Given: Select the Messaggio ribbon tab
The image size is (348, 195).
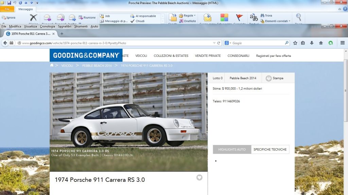Looking at the screenshot, I should click(x=25, y=9).
